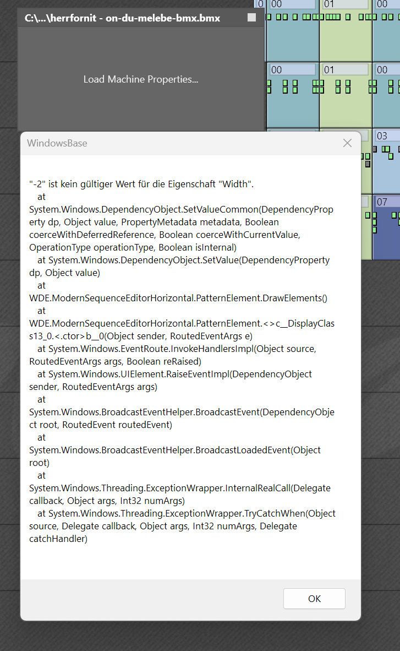Click the 'DependencyObject.SetValueCommon' trace line
This screenshot has height=651, width=400.
tap(181, 209)
